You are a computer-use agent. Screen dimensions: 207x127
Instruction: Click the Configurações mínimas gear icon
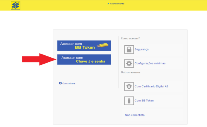[x=129, y=63]
